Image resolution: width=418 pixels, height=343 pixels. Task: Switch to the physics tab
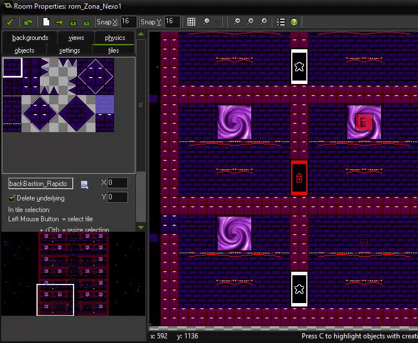coord(115,38)
